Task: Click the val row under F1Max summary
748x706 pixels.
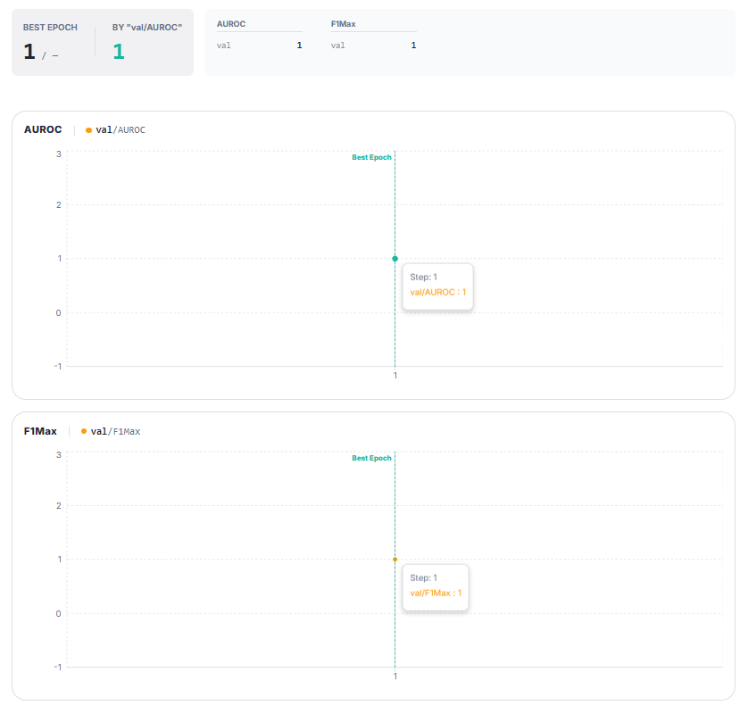Action: pyautogui.click(x=373, y=46)
